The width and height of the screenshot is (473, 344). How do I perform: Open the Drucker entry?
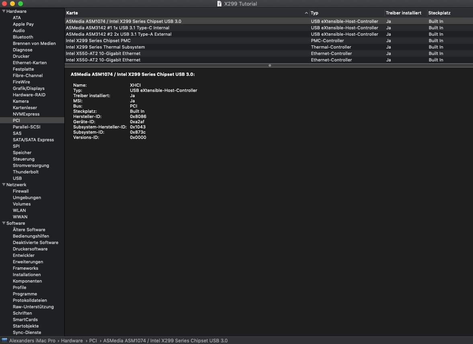click(21, 56)
